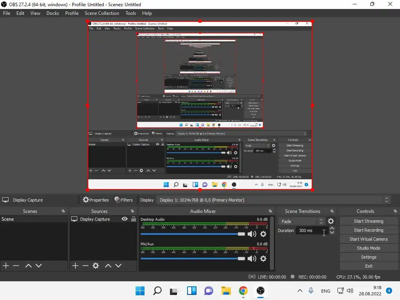Open the Chat app on the taskbar
400x300 pixels.
(x=209, y=291)
